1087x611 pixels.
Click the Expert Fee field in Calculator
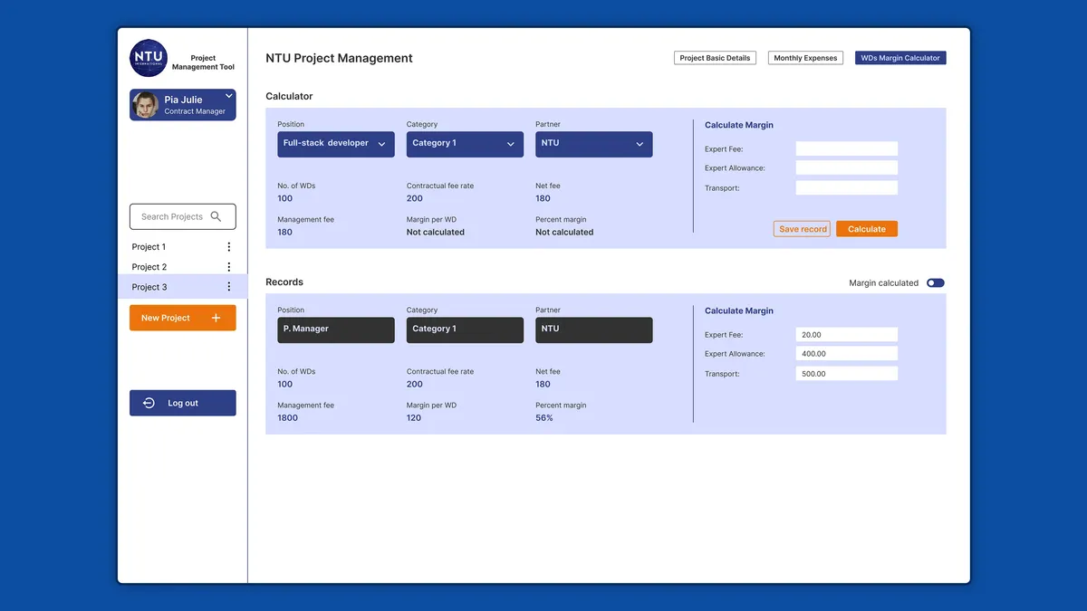click(846, 149)
